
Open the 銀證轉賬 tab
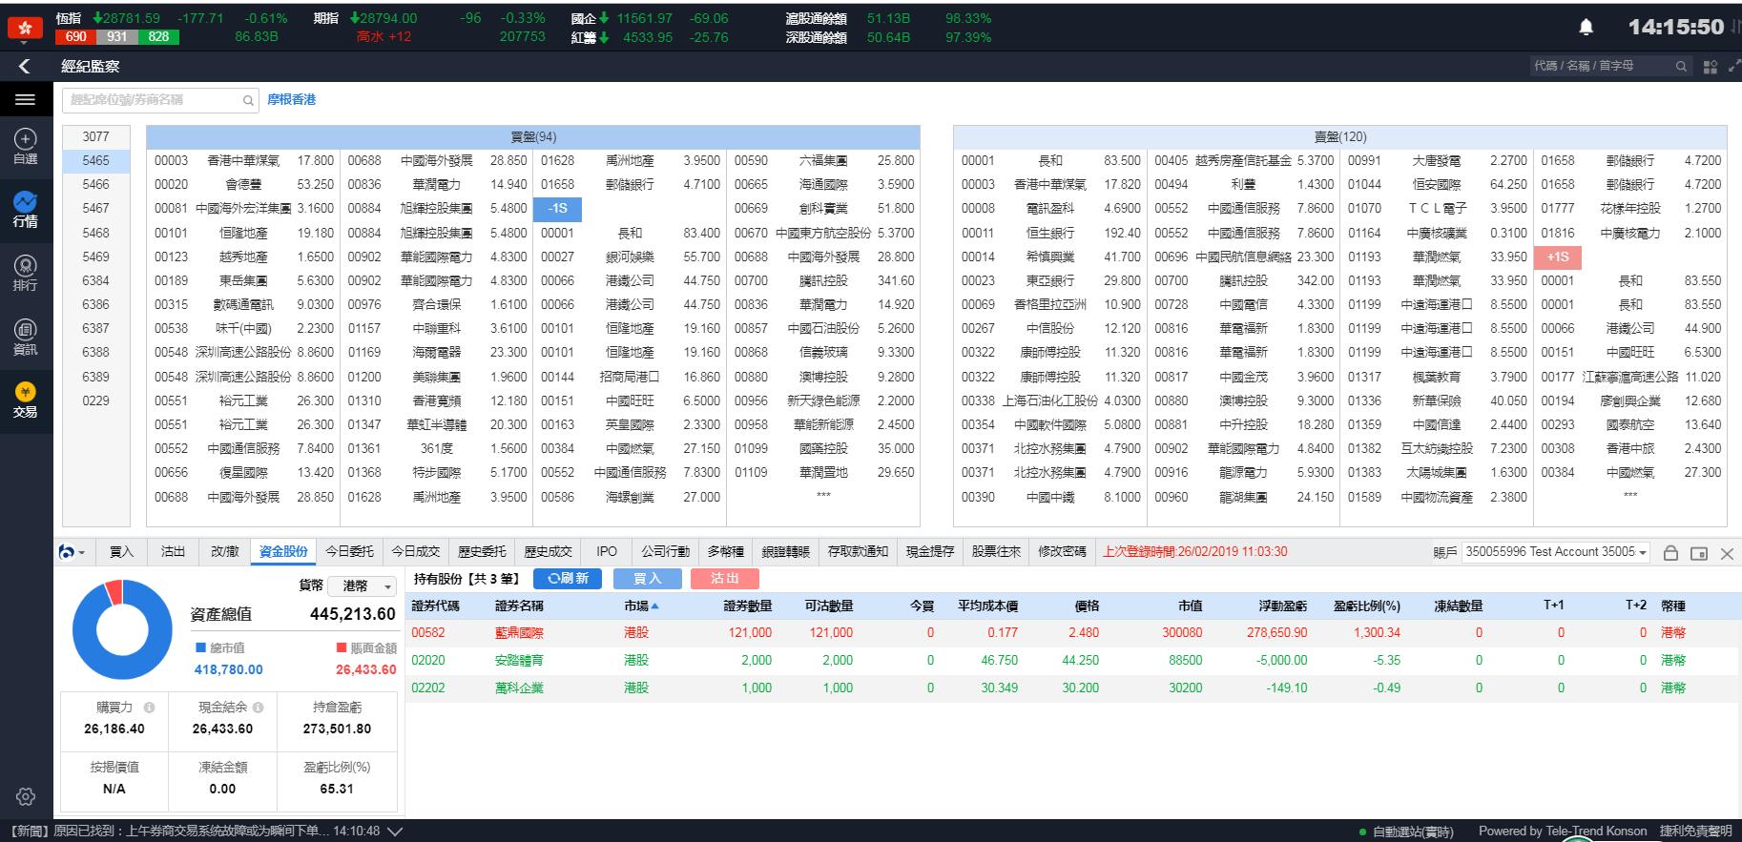tap(785, 551)
